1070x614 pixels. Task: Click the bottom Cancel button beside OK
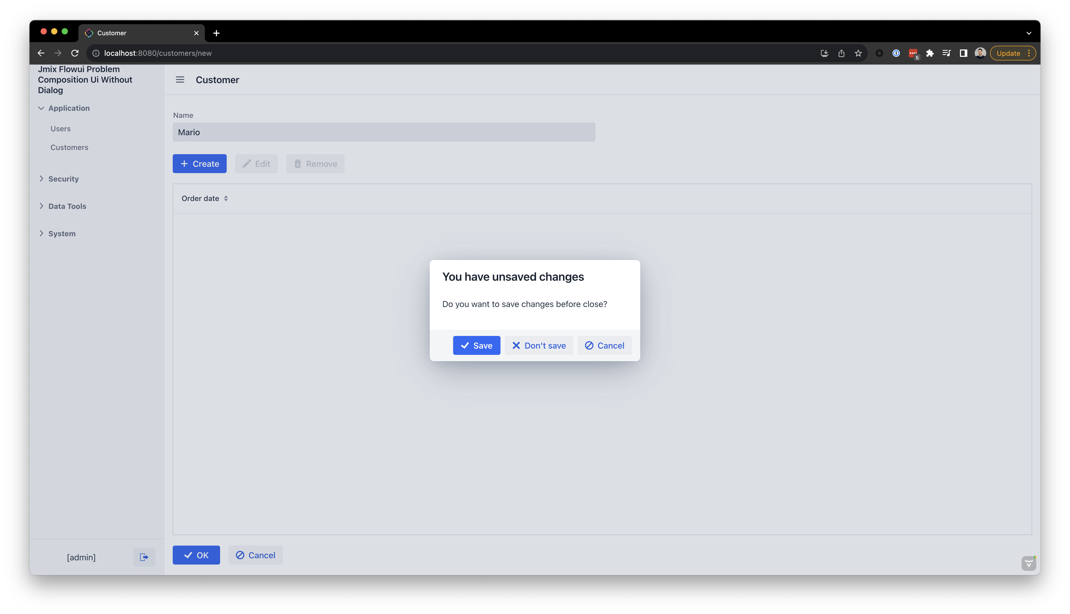point(255,555)
